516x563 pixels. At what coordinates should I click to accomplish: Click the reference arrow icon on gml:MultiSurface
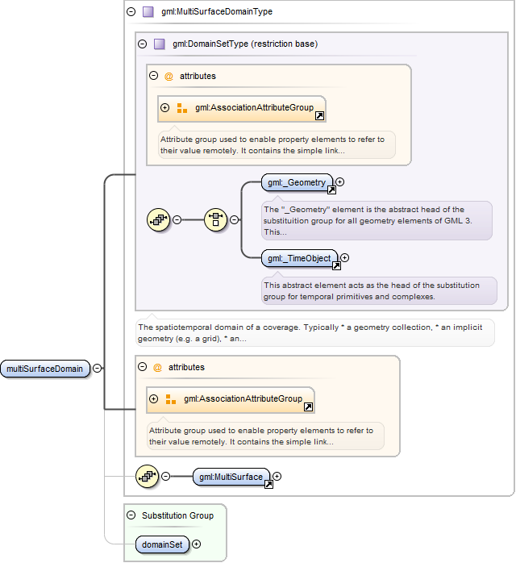point(268,485)
